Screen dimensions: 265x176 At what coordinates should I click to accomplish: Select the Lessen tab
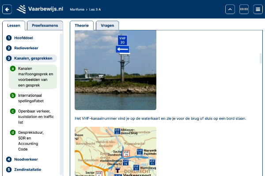coord(14,26)
